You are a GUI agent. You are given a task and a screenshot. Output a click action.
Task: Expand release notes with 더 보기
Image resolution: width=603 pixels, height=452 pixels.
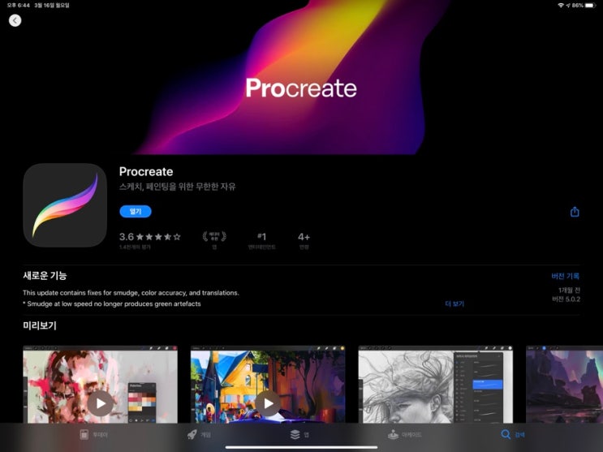tap(454, 303)
